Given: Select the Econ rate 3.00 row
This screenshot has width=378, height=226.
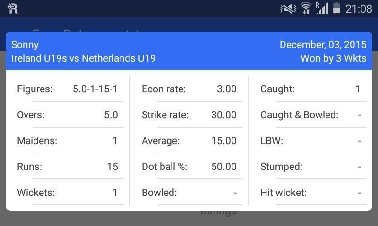Looking at the screenshot, I should pos(189,89).
